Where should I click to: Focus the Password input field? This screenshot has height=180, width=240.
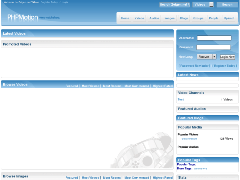[x=213, y=47]
